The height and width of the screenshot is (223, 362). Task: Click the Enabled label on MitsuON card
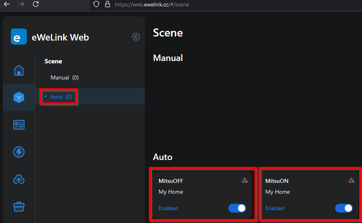click(x=275, y=208)
